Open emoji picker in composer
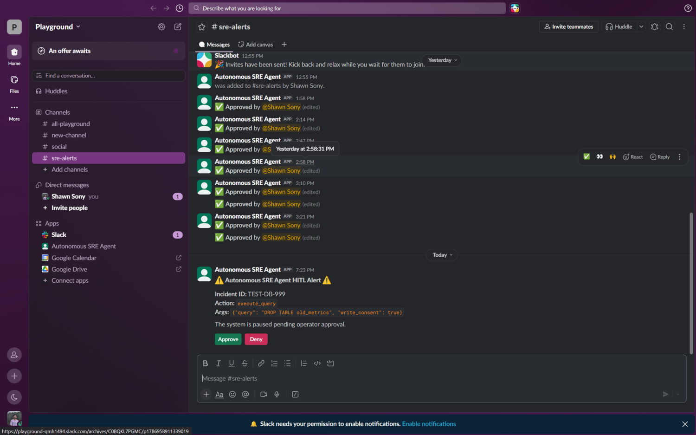Screen dimensions: 696x435 point(232,394)
